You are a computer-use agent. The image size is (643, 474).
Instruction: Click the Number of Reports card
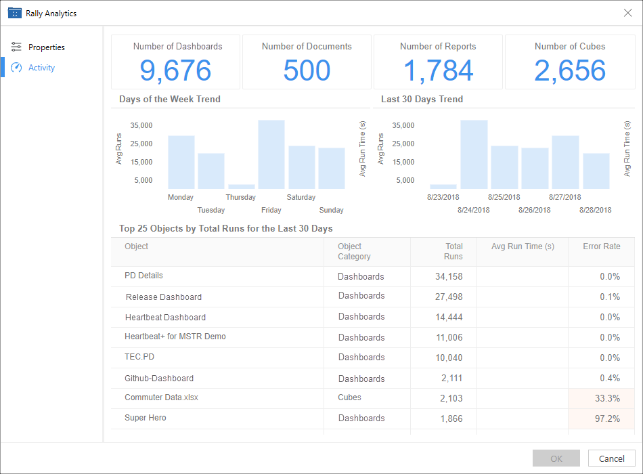(438, 62)
